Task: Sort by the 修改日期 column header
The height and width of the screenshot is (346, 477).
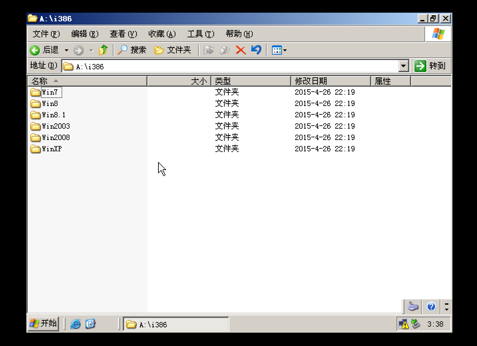Action: 331,81
